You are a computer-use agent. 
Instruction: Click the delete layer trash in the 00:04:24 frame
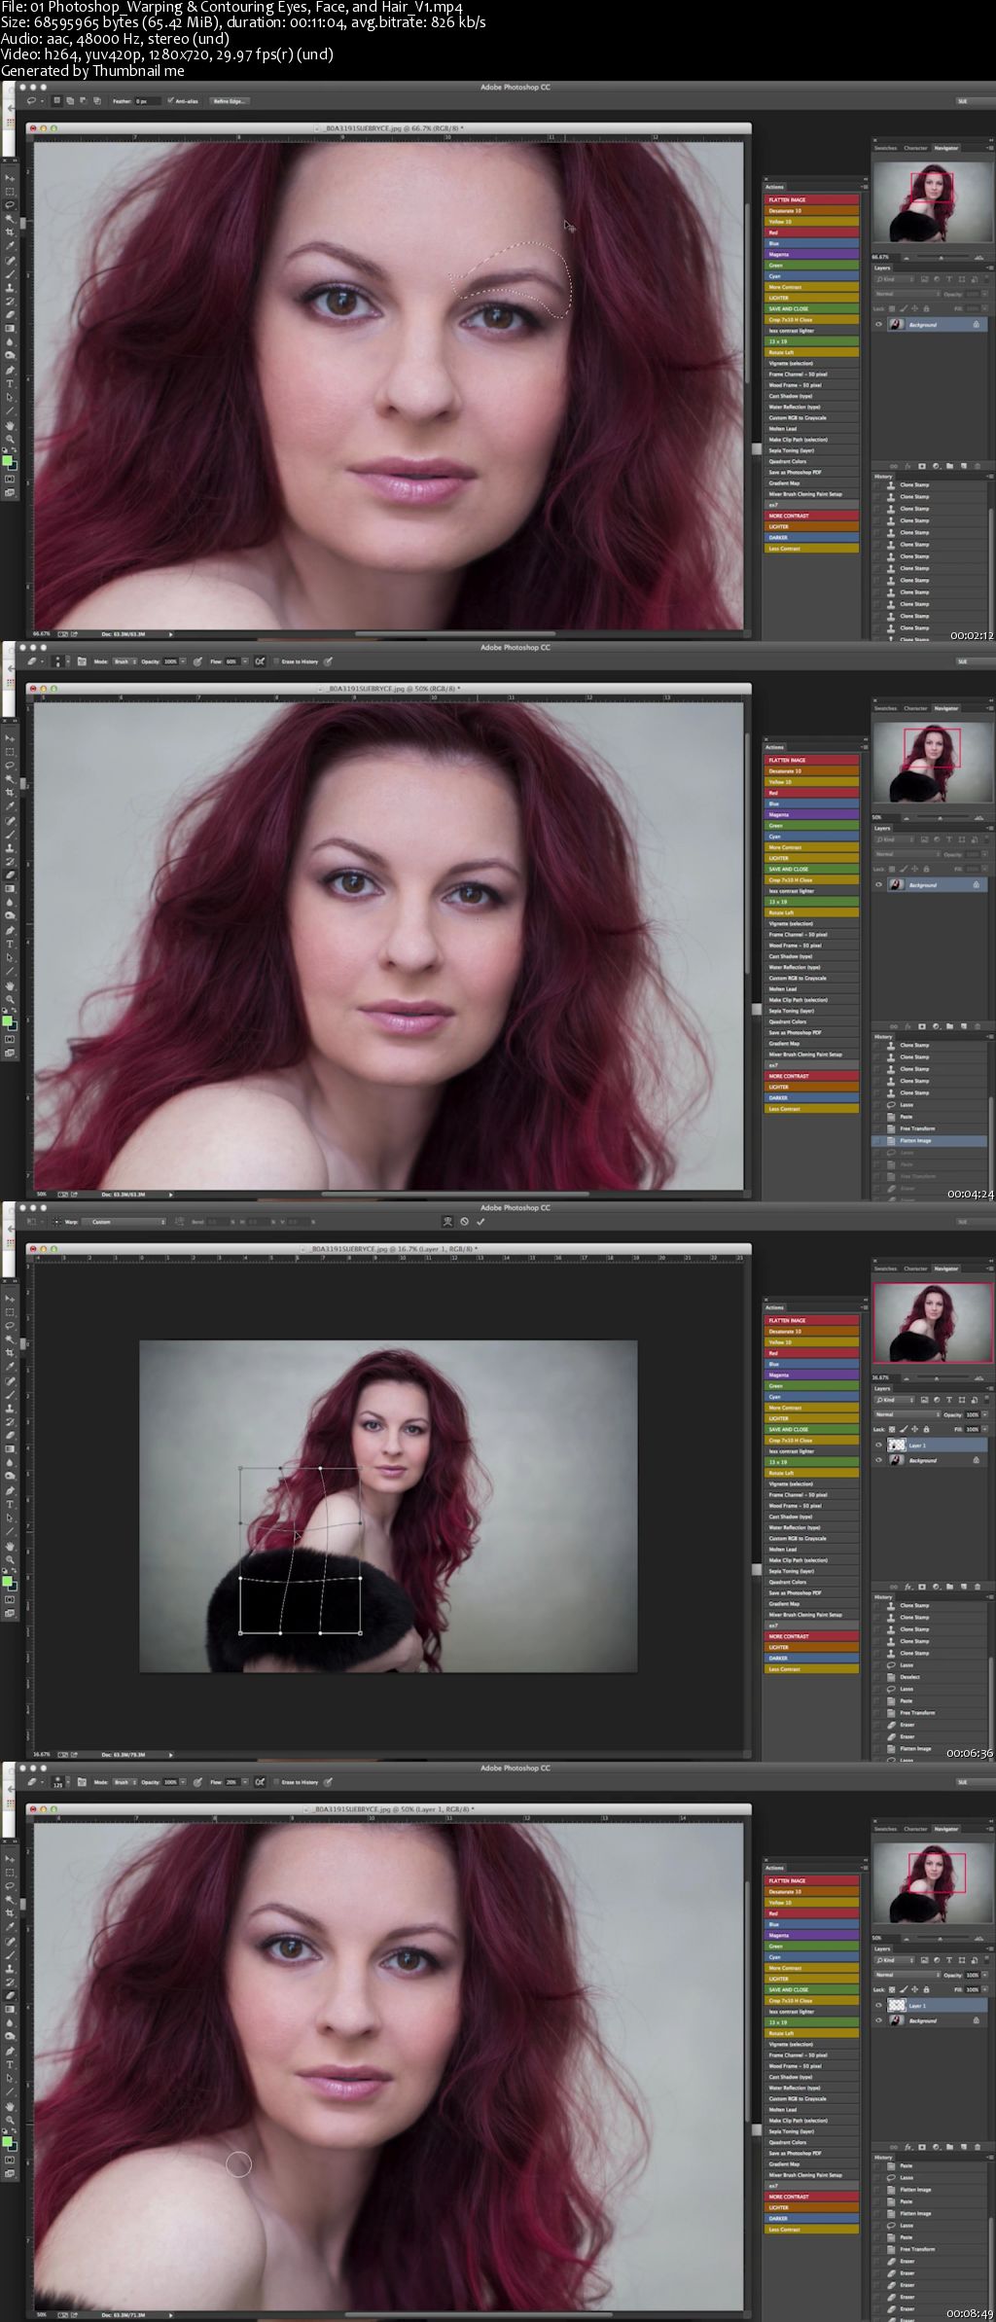(978, 1026)
